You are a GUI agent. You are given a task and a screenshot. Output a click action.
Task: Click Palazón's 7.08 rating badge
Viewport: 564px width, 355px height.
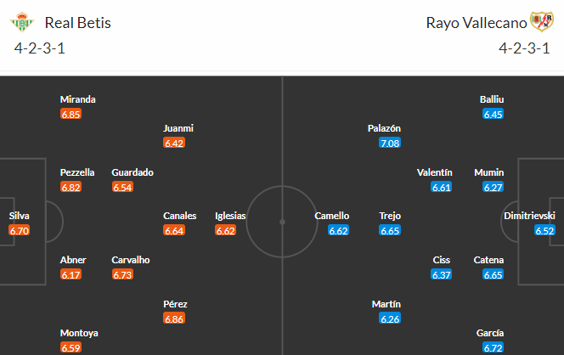click(390, 143)
